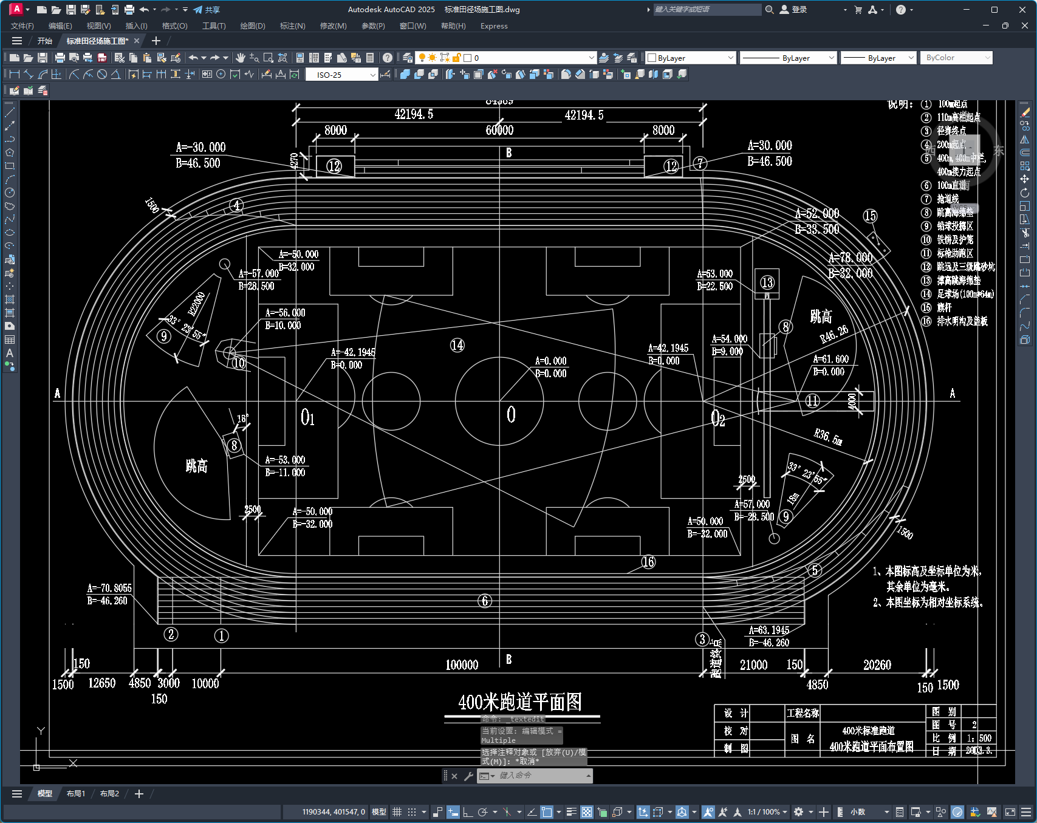This screenshot has height=823, width=1037.
Task: Toggle lineweight display in status bar
Action: pyautogui.click(x=572, y=812)
